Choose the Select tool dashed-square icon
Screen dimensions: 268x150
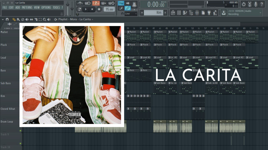click(x=40, y=19)
